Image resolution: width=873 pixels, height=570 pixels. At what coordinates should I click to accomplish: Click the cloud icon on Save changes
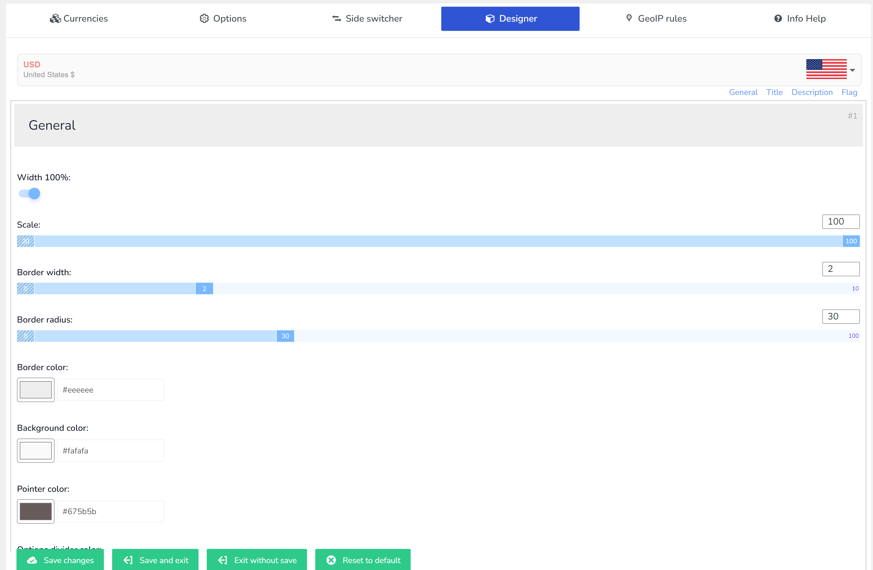click(x=32, y=560)
